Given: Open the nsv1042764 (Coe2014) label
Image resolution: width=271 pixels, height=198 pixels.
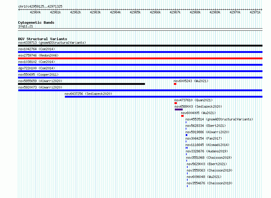Looking at the screenshot, I should pyautogui.click(x=37, y=49).
